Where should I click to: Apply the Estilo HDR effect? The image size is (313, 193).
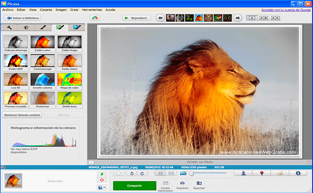(15, 62)
